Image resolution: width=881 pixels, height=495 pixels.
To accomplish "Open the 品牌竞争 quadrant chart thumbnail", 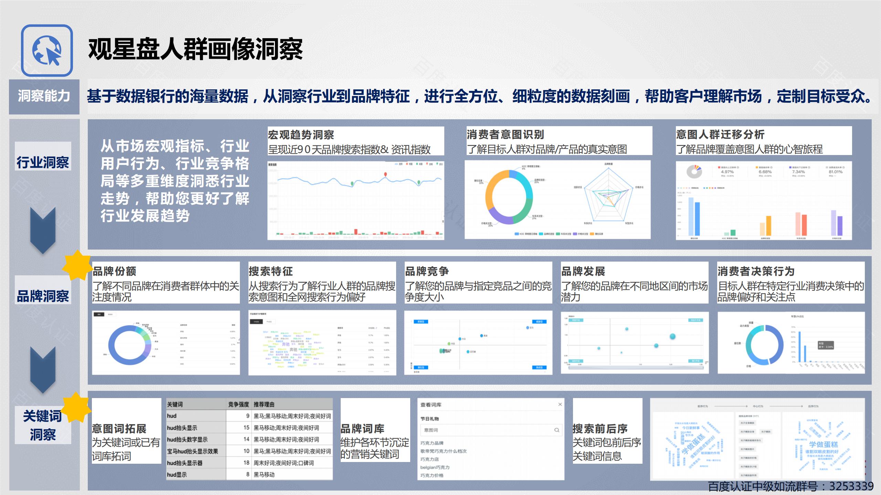I will point(478,343).
